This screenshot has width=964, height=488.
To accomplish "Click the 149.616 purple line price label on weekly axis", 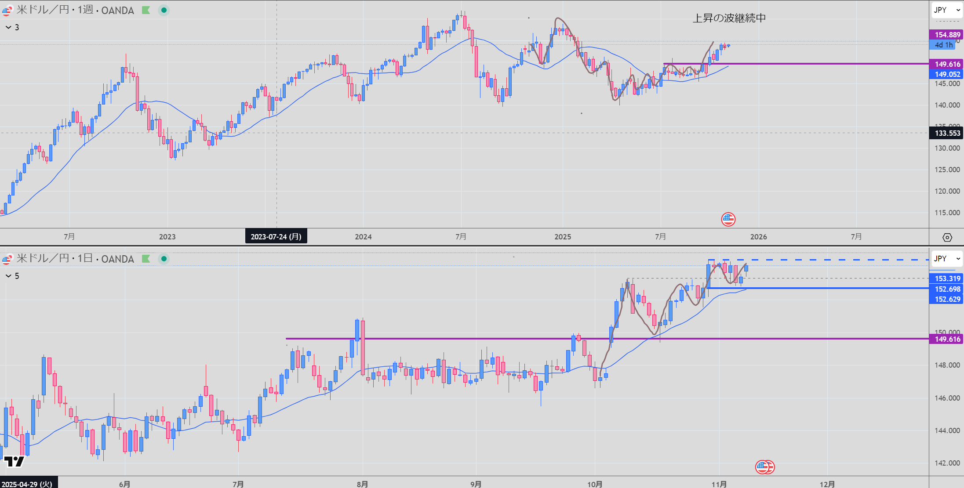I will coord(947,64).
